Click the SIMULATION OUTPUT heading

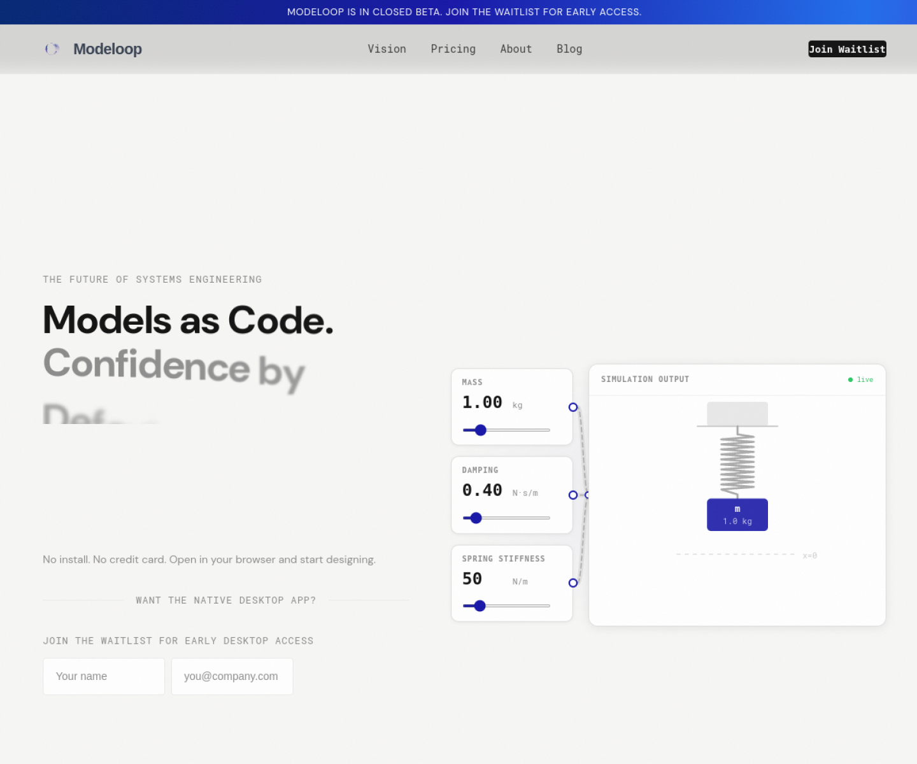[x=645, y=379]
